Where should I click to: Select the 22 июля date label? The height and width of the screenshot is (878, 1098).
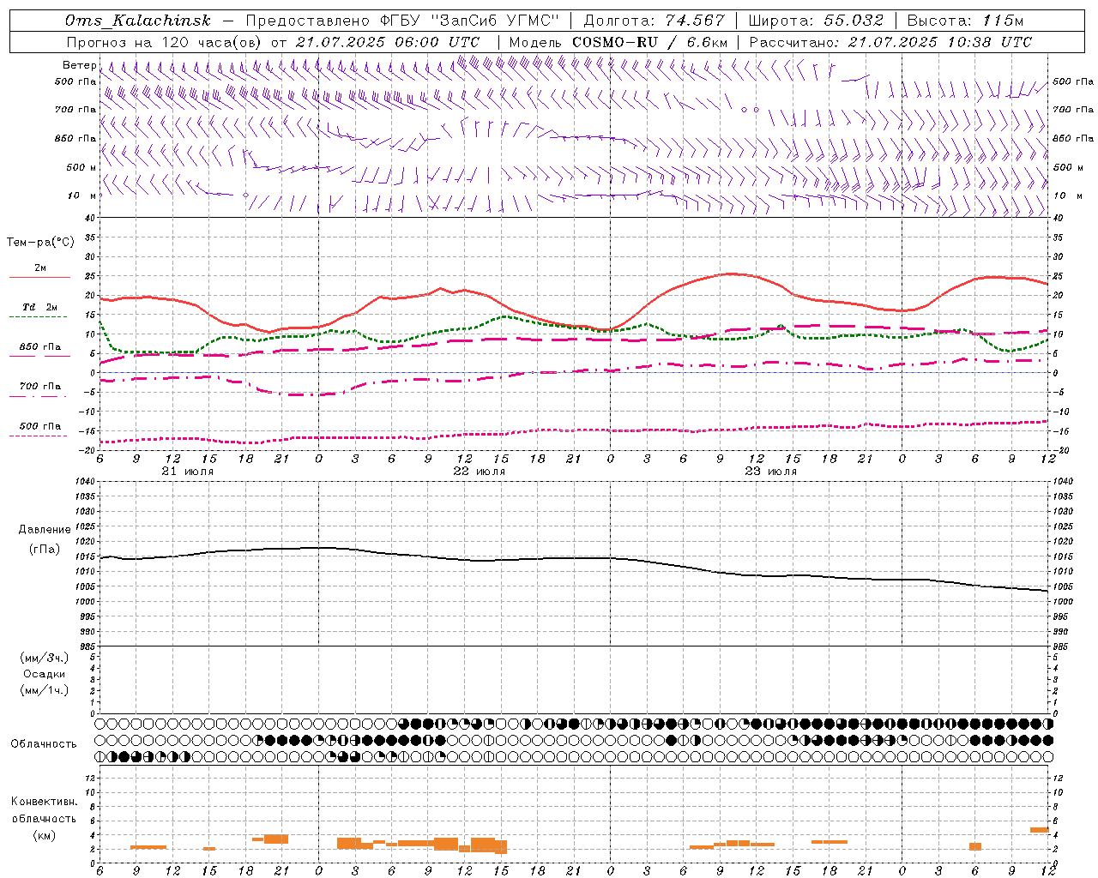480,472
